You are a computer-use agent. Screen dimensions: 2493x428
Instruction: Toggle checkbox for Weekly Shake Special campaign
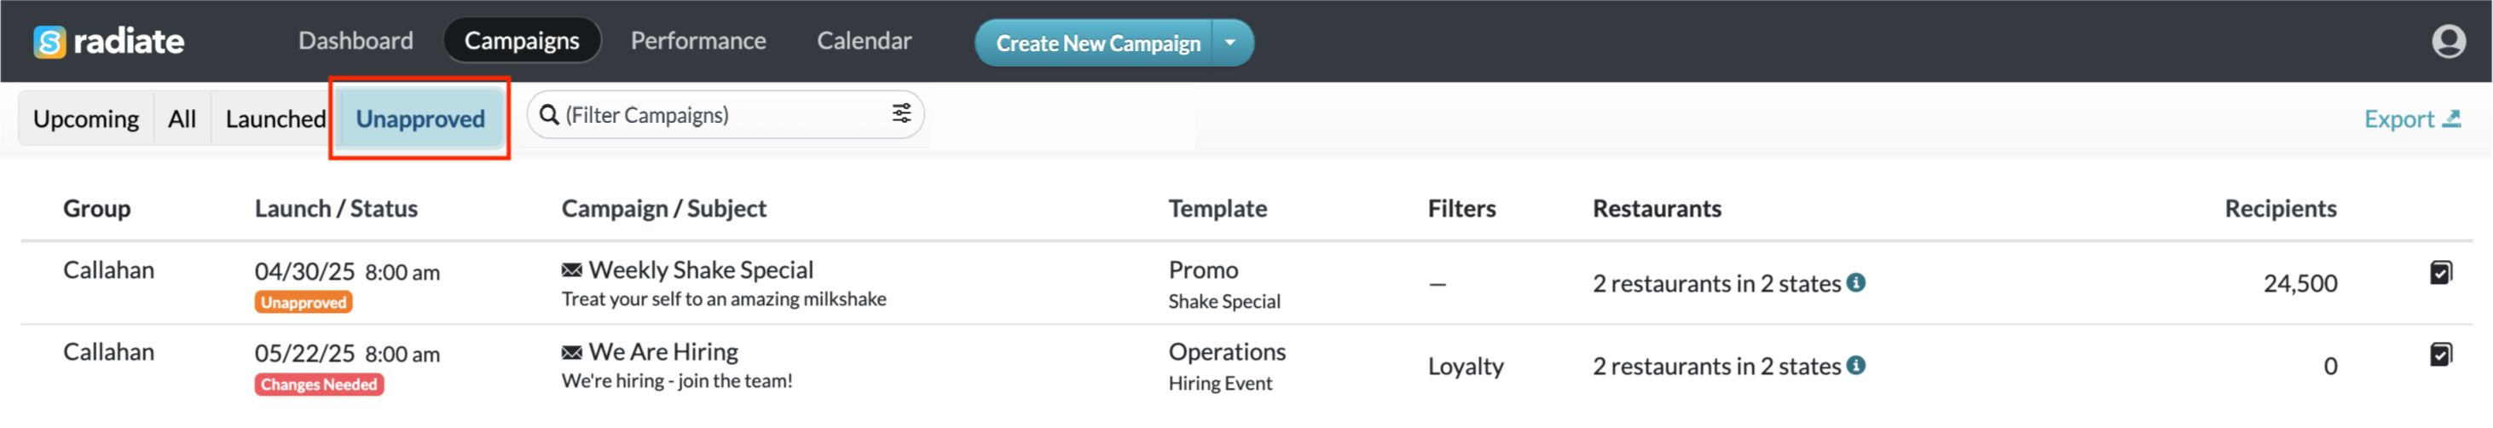coord(2440,273)
